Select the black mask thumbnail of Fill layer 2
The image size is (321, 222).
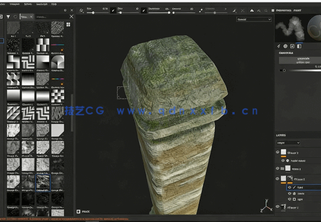(x=290, y=178)
